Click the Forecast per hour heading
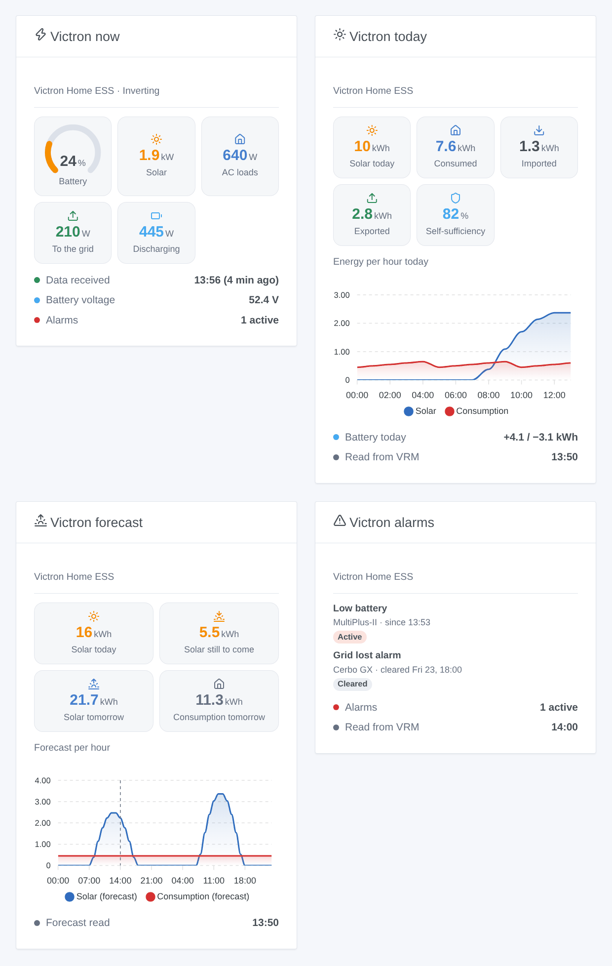 72,748
